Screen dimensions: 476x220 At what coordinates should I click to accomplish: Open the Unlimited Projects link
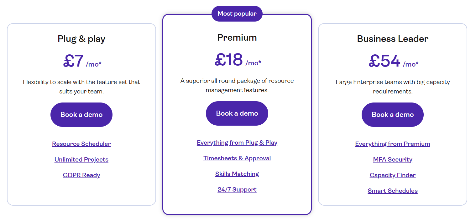tap(81, 159)
